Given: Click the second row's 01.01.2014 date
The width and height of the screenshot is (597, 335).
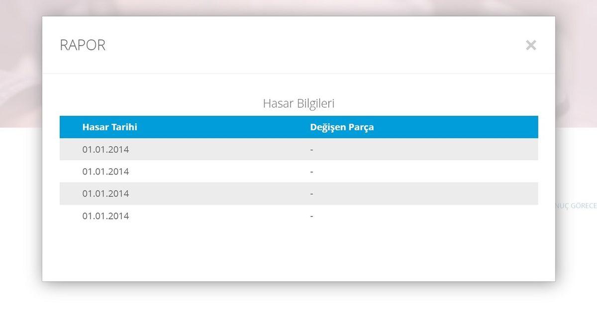Looking at the screenshot, I should (105, 172).
